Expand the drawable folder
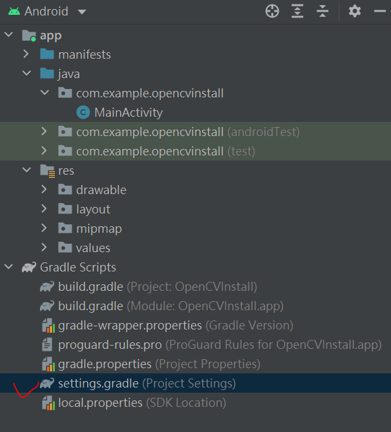Image resolution: width=391 pixels, height=432 pixels. pyautogui.click(x=44, y=190)
